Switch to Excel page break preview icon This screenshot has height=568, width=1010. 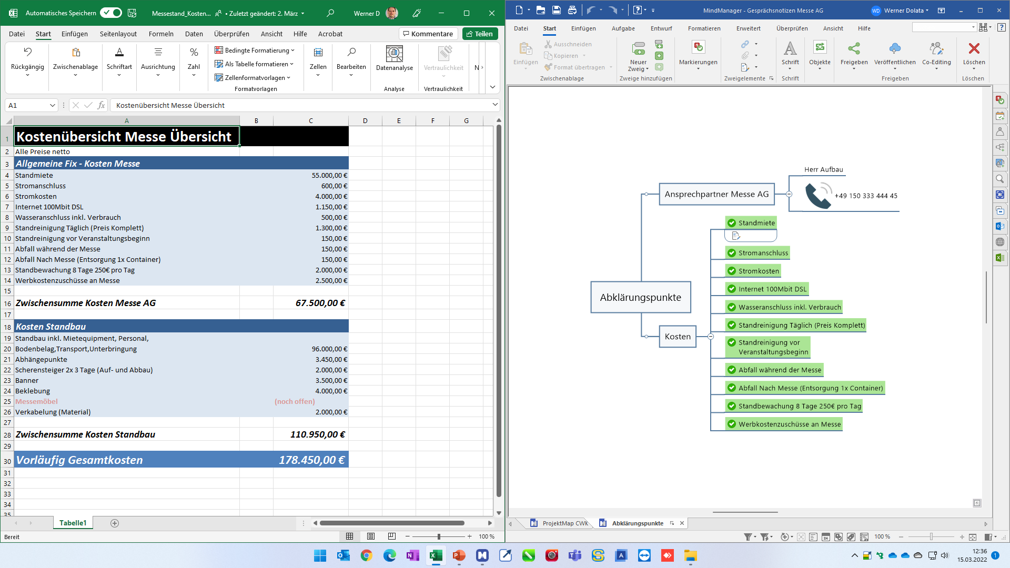click(x=392, y=536)
